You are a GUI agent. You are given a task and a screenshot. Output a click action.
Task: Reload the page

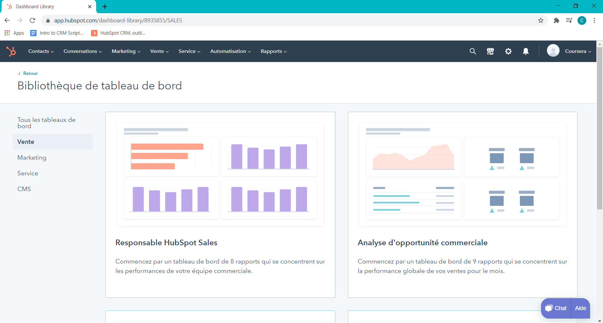point(32,20)
